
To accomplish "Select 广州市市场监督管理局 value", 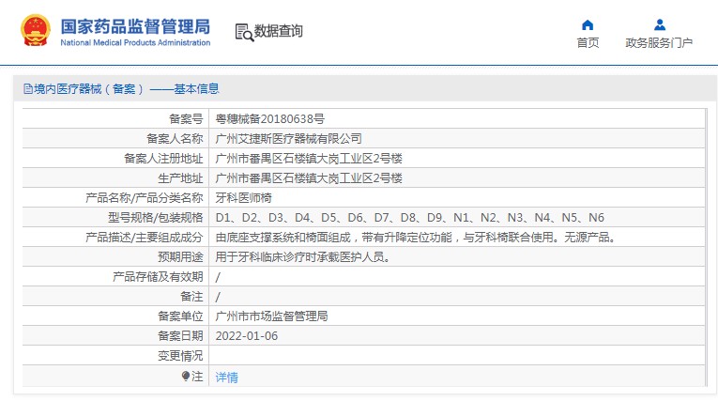I will pos(271,316).
